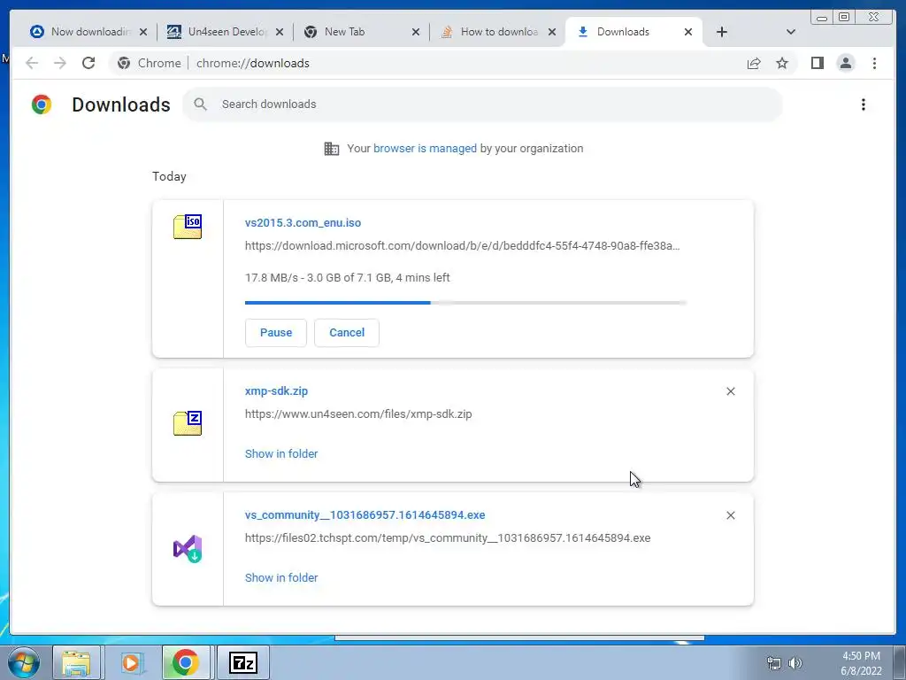
Task: Launch Windows Media Player from taskbar
Action: click(131, 662)
